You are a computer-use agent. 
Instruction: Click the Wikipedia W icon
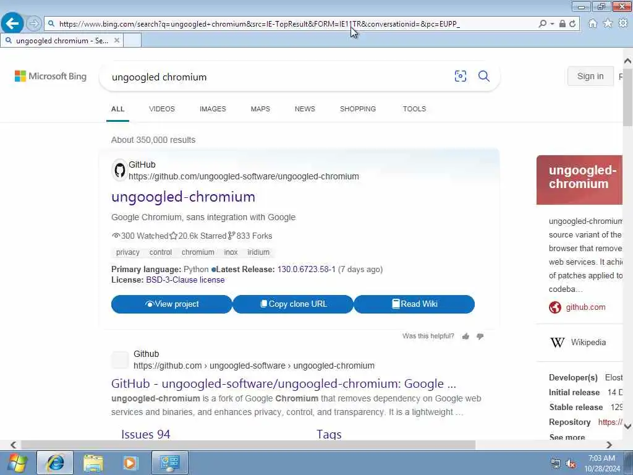557,343
